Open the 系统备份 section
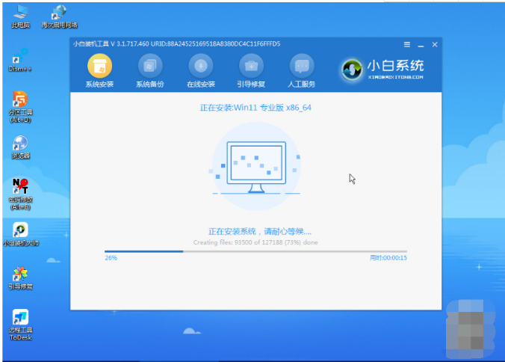Screen dimensions: 505x362 [x=149, y=67]
